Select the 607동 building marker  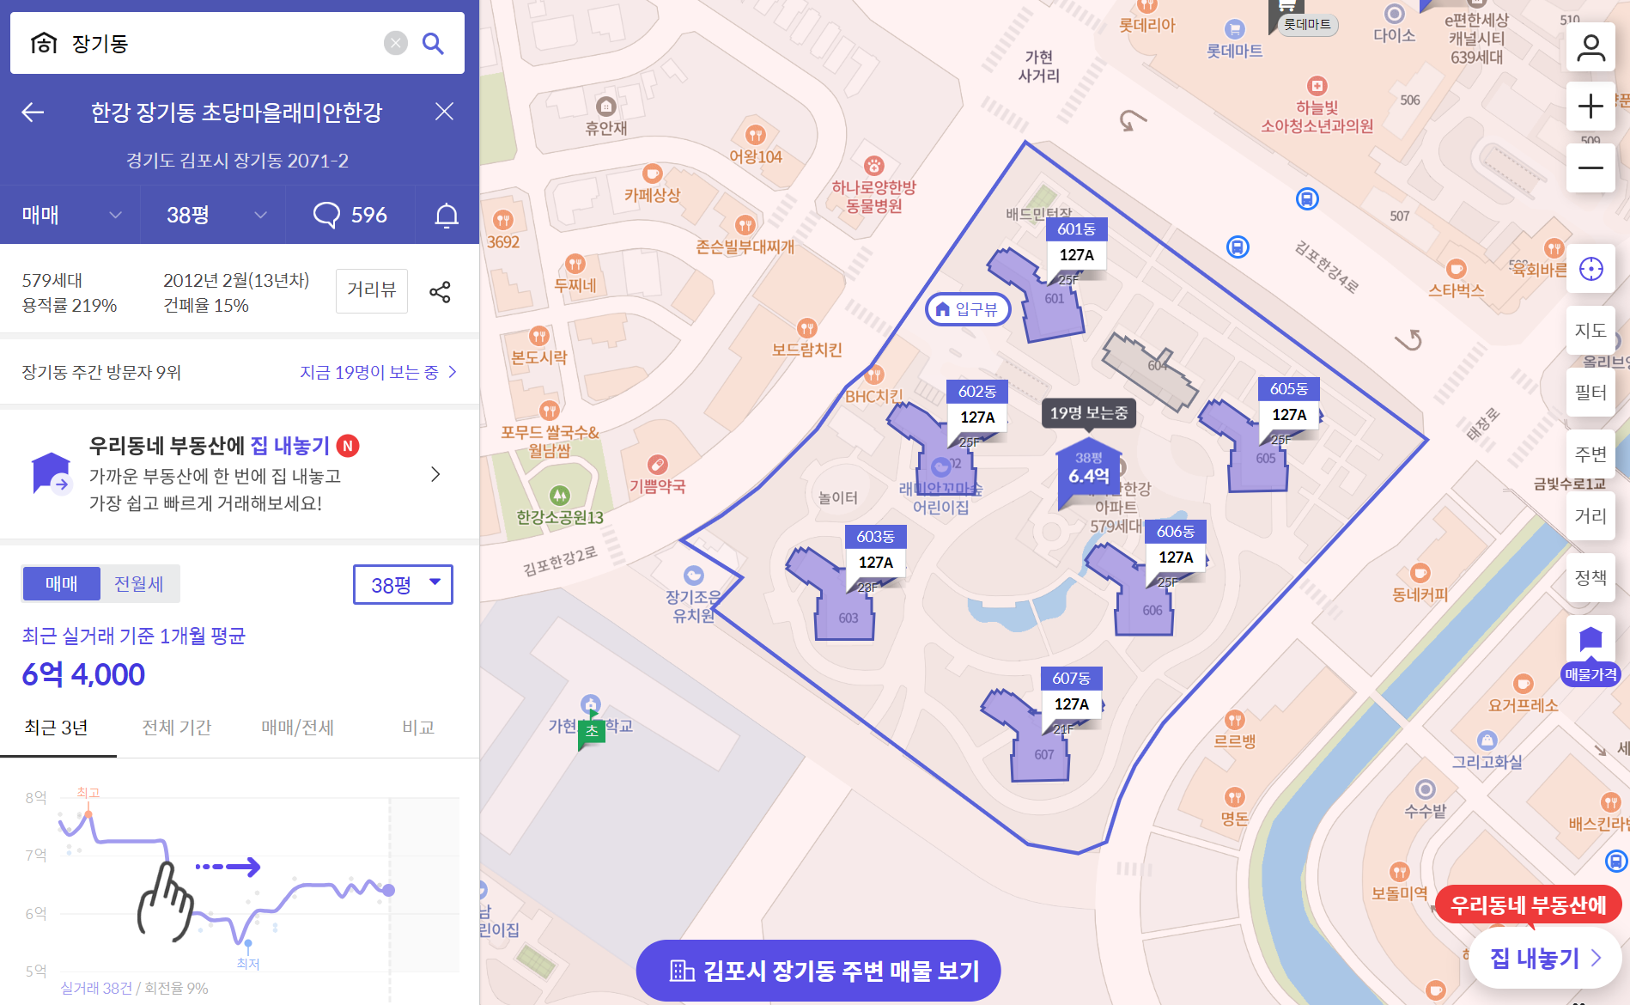[1071, 692]
